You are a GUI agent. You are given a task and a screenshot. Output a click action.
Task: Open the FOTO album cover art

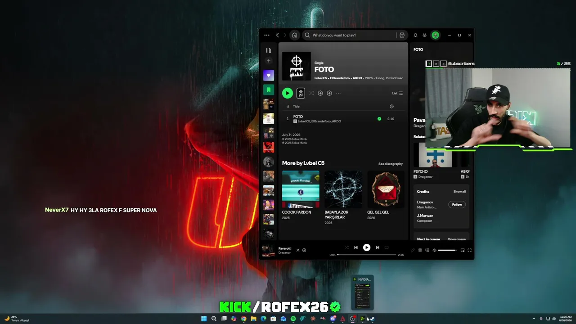tap(297, 66)
